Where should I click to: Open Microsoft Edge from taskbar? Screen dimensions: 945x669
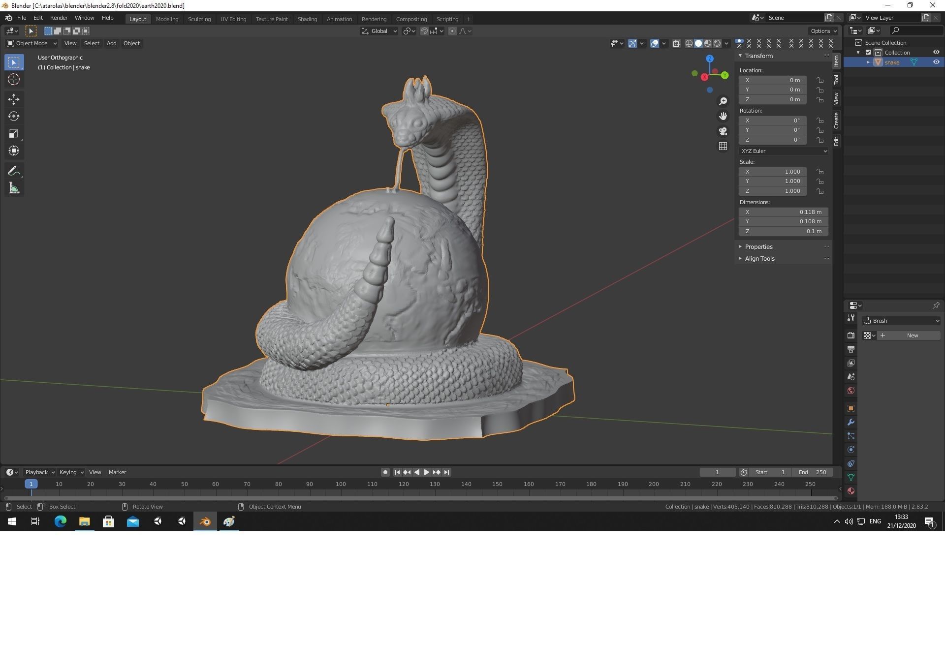click(61, 521)
